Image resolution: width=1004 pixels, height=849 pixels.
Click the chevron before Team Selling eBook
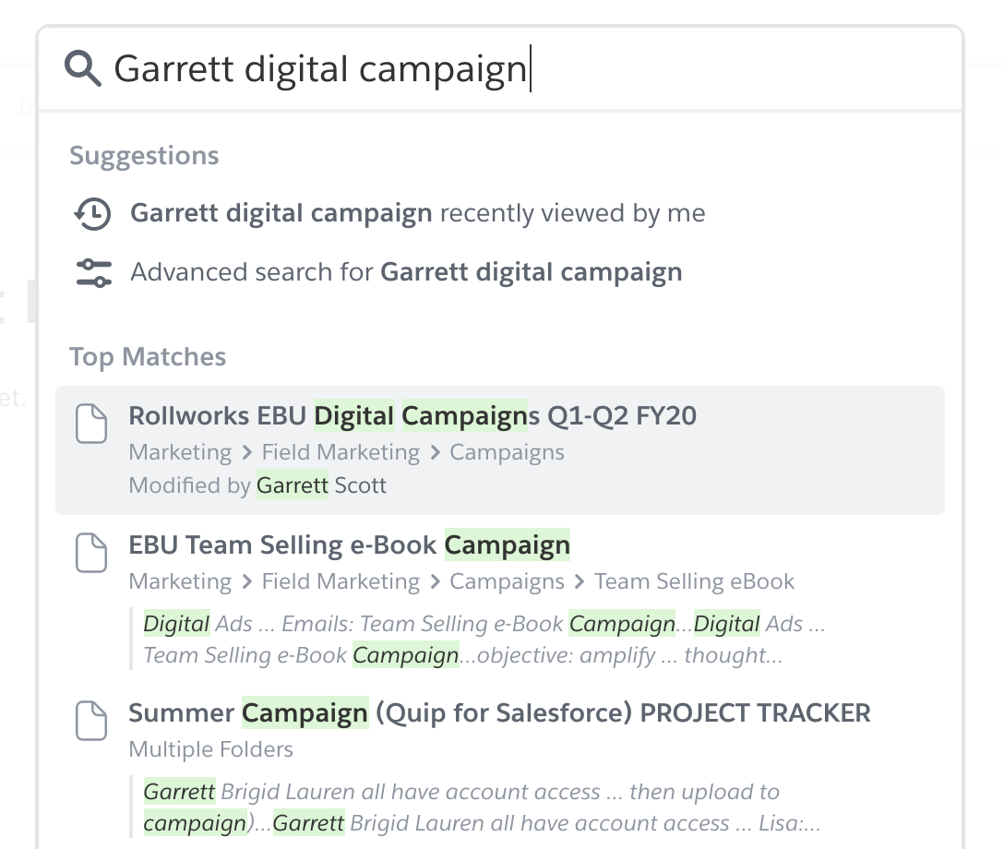580,582
